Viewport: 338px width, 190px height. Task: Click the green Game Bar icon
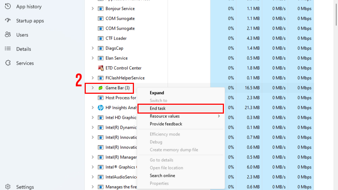click(101, 88)
